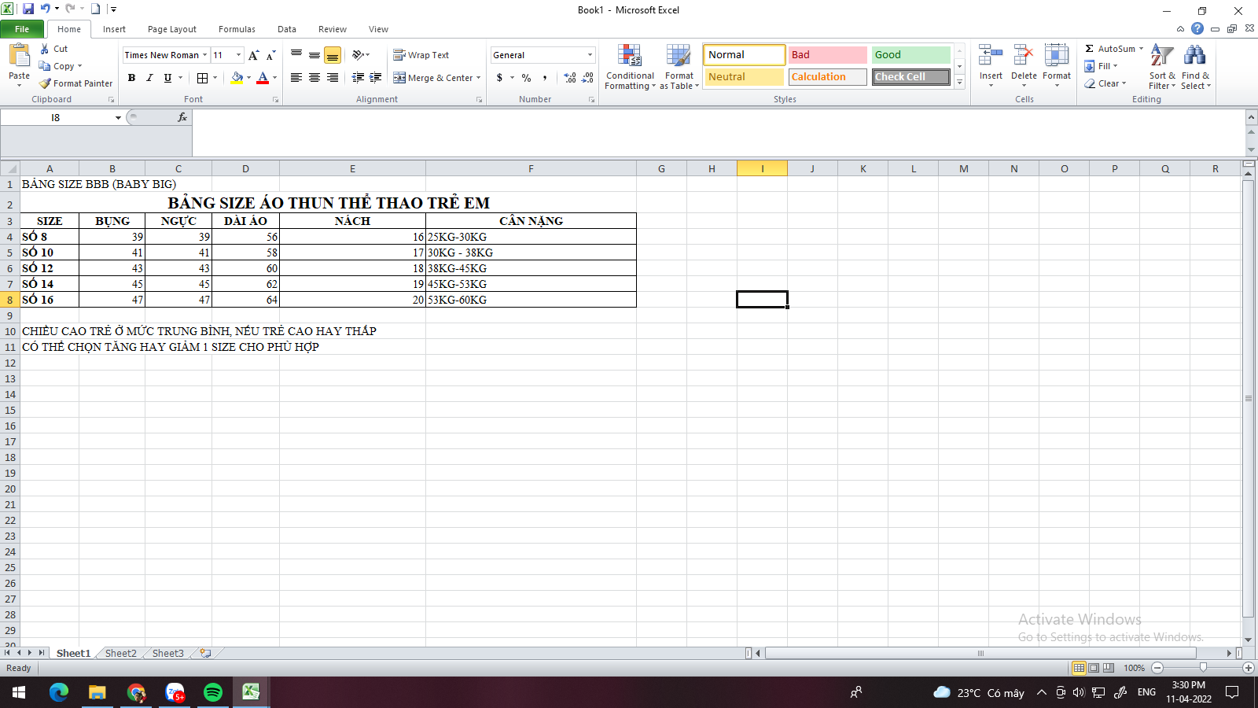1258x708 pixels.
Task: Expand the Name Box dropdown
Action: coord(118,118)
